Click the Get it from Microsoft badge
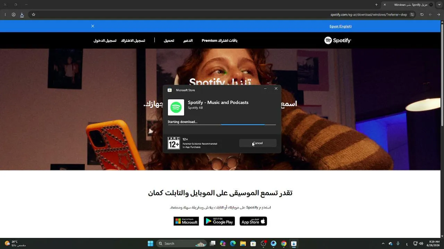The height and width of the screenshot is (249, 444). coord(186,221)
